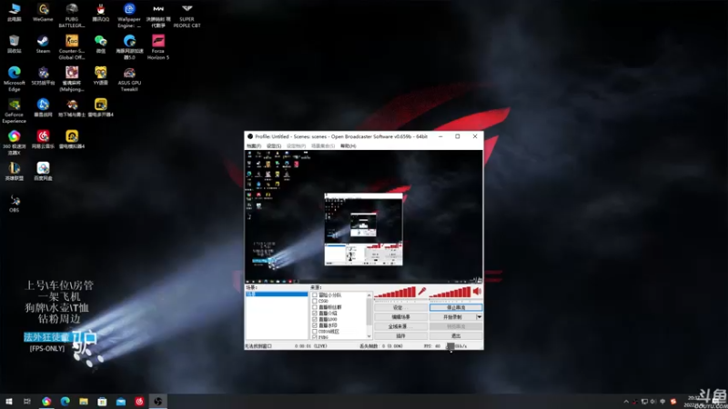
Task: Open the Recycle Bin on the desktop
Action: (14, 45)
